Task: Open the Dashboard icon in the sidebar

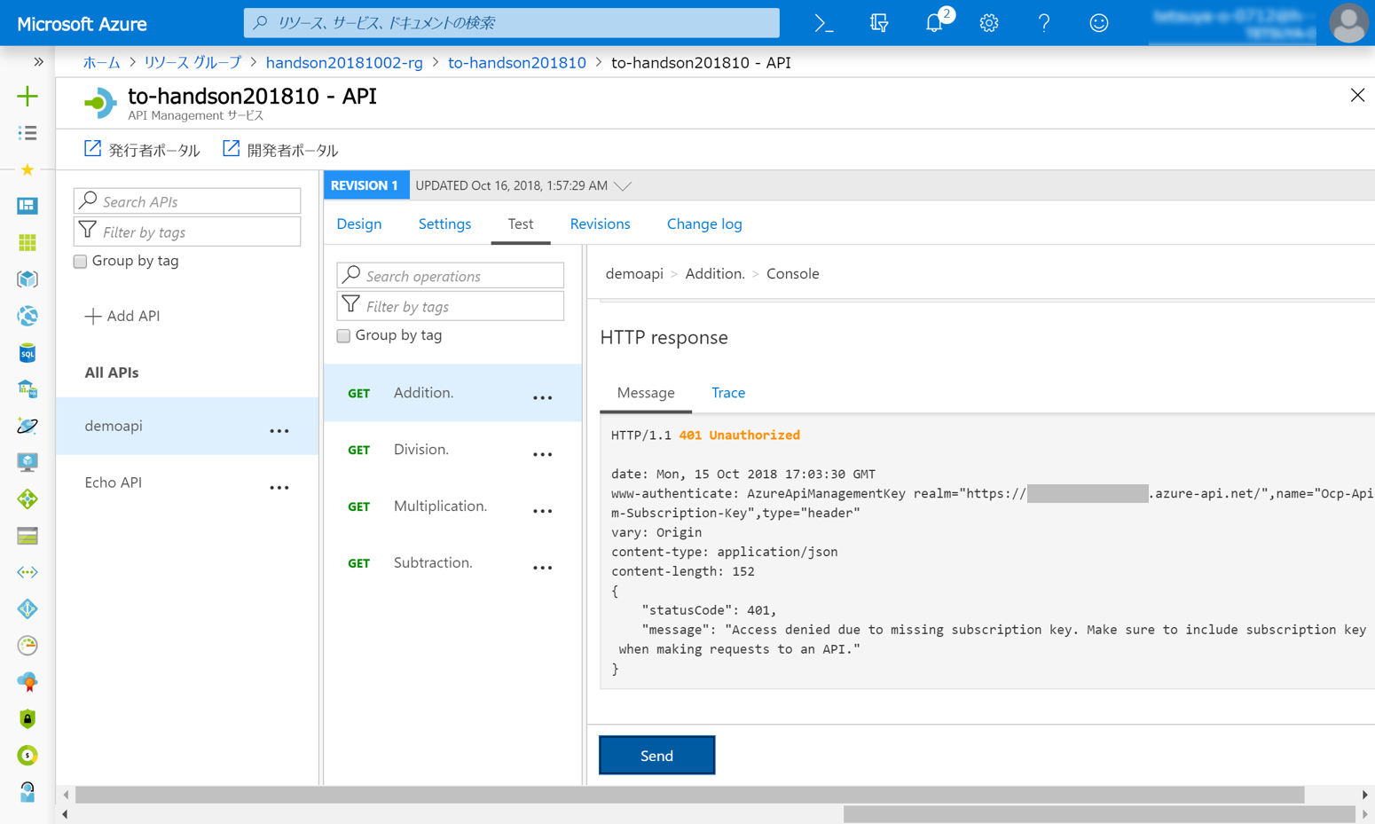Action: pos(27,205)
